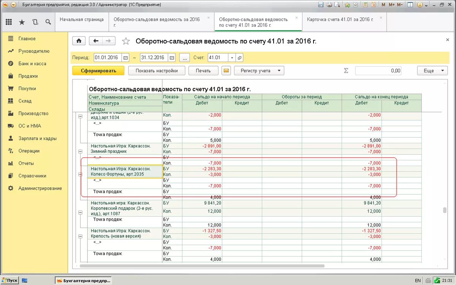Open calendar picker for end date 31.12.2016
Image resolution: width=456 pixels, height=285 pixels.
(x=172, y=58)
